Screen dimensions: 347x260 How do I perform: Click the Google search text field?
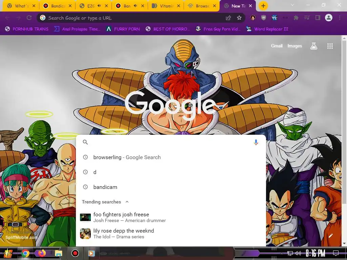point(171,142)
